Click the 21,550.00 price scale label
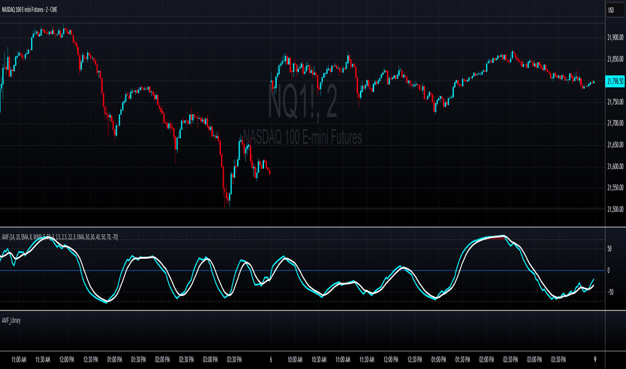Screen dimensions: 626x369 tap(615, 187)
